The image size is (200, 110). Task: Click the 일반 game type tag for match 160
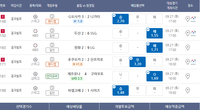tap(52, 50)
